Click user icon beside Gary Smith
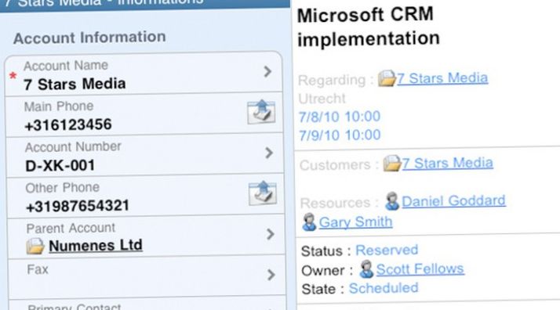This screenshot has width=560, height=310. (309, 222)
